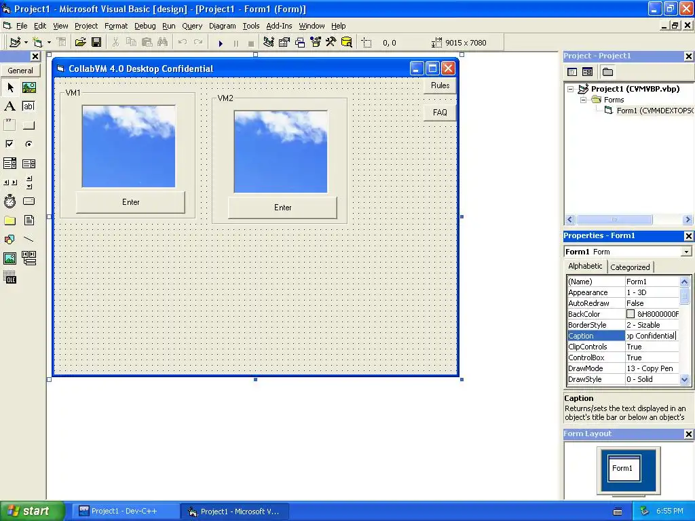
Task: Select the ComboBox tool in toolbox
Action: point(10,163)
